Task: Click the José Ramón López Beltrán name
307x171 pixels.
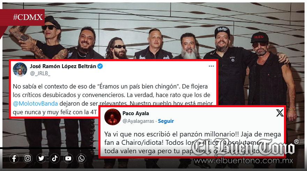Action: click(x=63, y=66)
